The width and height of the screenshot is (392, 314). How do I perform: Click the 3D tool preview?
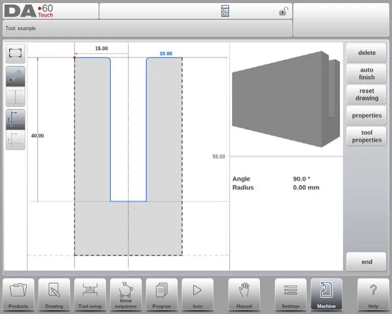pyautogui.click(x=286, y=99)
